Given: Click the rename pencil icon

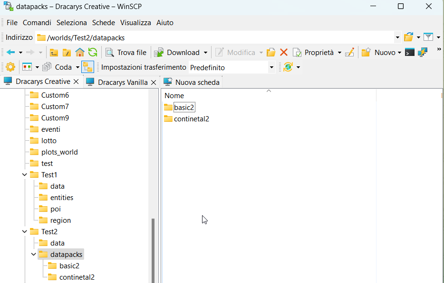Looking at the screenshot, I should (x=350, y=53).
